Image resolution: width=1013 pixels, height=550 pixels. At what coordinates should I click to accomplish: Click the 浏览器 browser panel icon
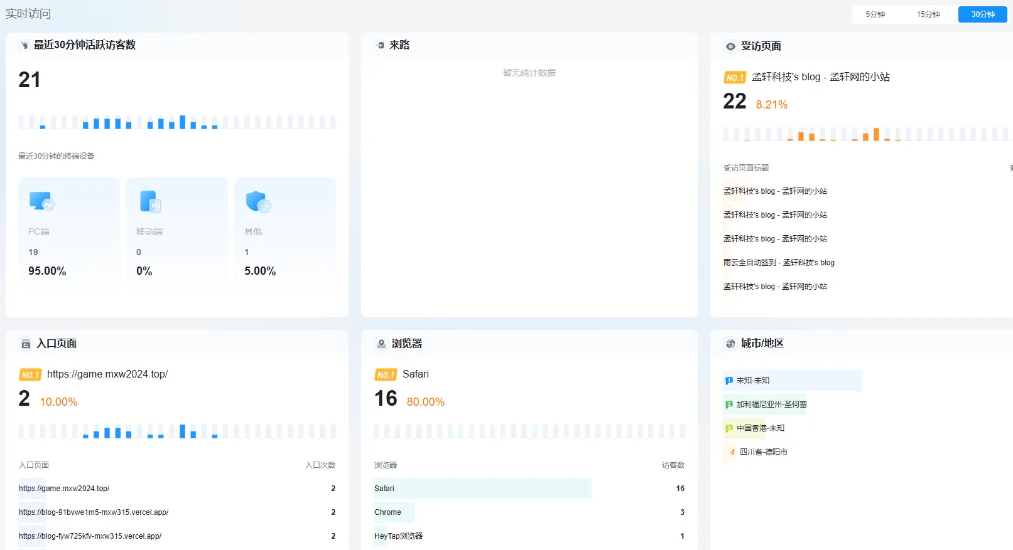click(381, 344)
